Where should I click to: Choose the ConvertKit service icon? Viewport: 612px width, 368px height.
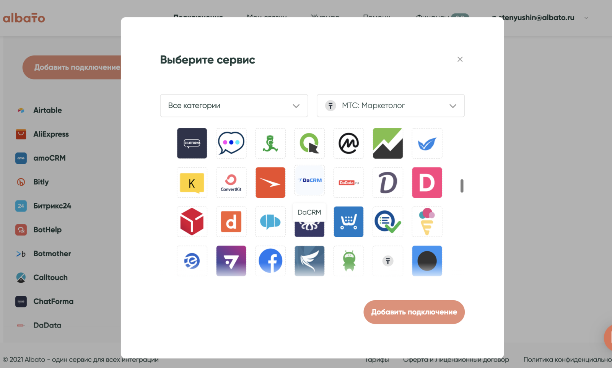pos(231,182)
